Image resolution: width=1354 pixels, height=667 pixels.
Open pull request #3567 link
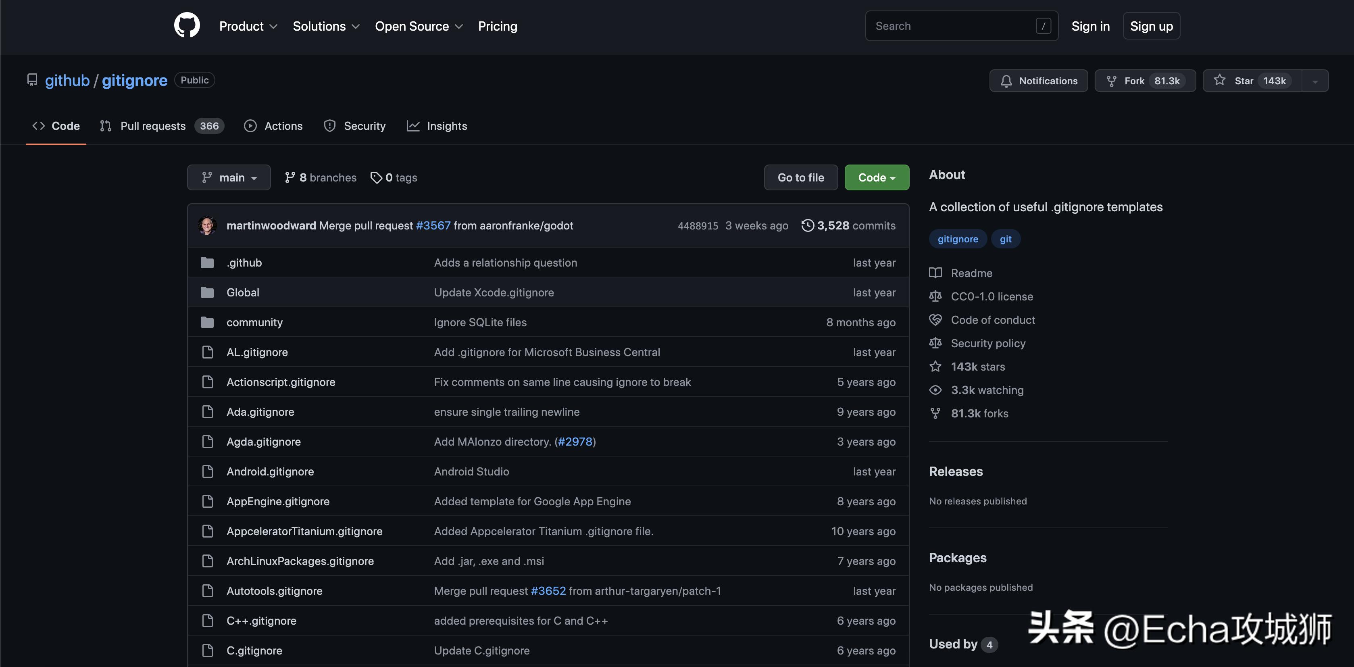click(433, 225)
